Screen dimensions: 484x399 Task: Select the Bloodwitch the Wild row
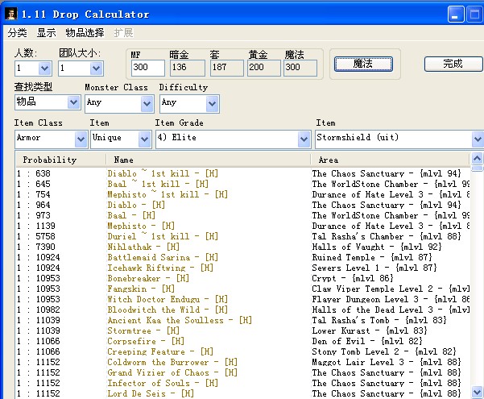(x=242, y=310)
